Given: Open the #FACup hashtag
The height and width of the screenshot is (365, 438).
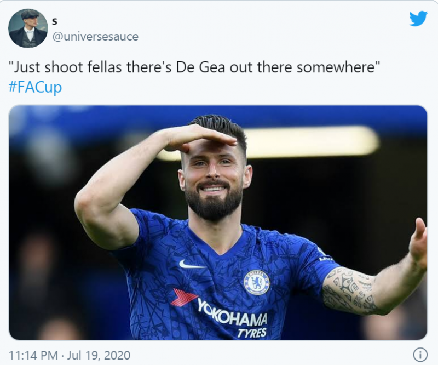Looking at the screenshot, I should click(35, 88).
